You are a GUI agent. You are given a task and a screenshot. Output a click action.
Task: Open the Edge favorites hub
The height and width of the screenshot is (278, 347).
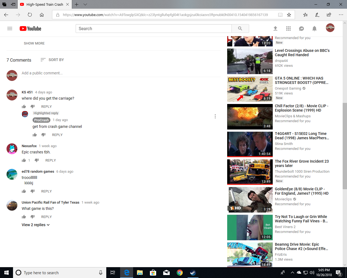point(305,15)
